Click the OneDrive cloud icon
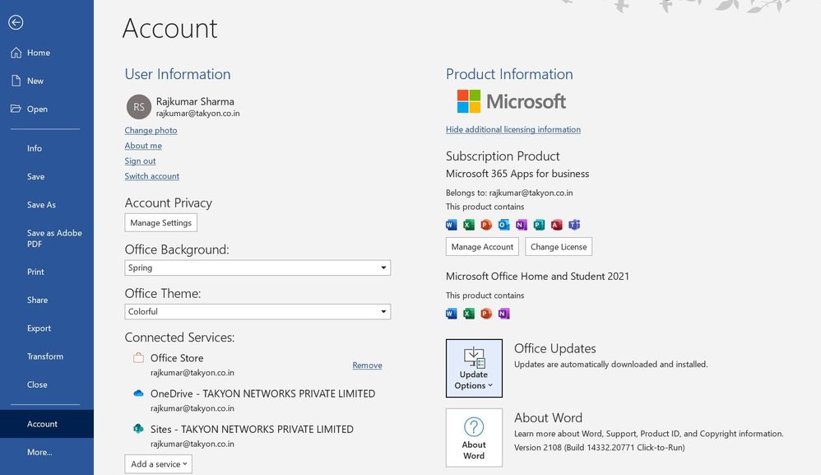Screen dimensions: 821x475 [x=138, y=394]
